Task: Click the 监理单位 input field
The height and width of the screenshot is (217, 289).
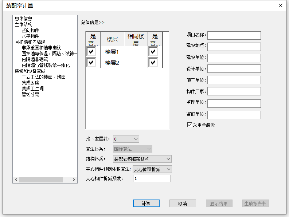Action: [x=234, y=103]
